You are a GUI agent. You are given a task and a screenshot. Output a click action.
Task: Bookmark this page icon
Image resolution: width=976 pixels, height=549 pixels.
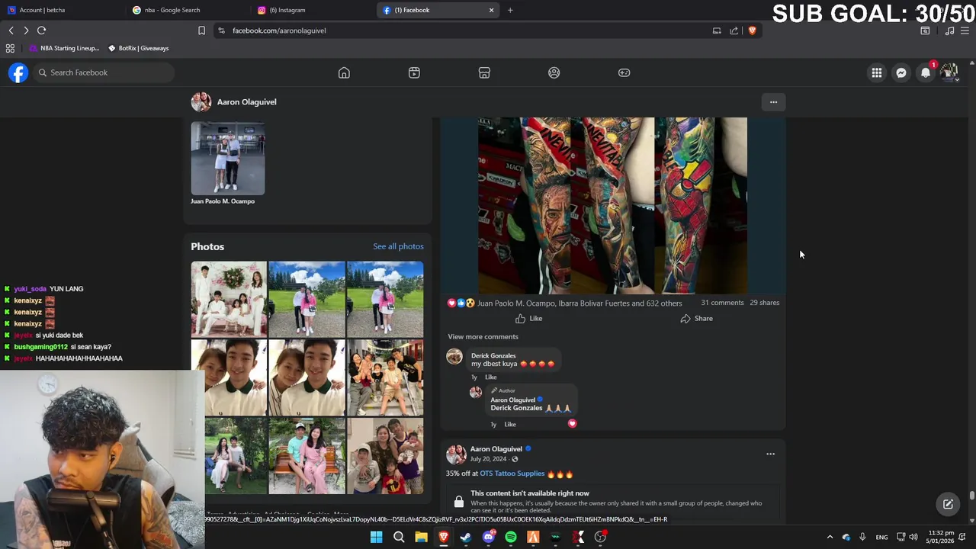[201, 30]
